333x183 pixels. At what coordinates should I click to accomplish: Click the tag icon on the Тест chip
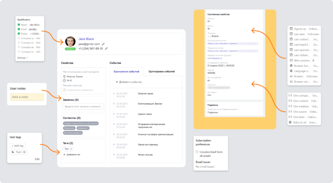pyautogui.click(x=13, y=152)
